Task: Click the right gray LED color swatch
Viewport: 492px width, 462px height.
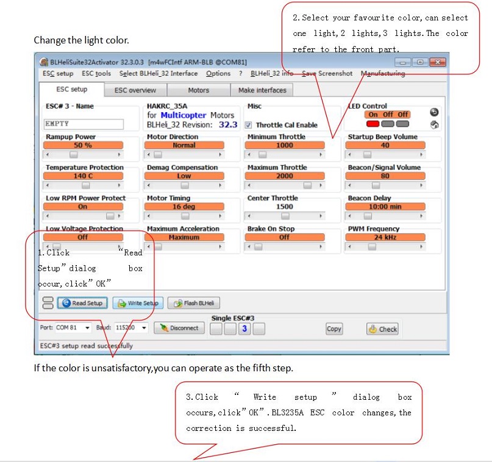Action: click(x=402, y=124)
